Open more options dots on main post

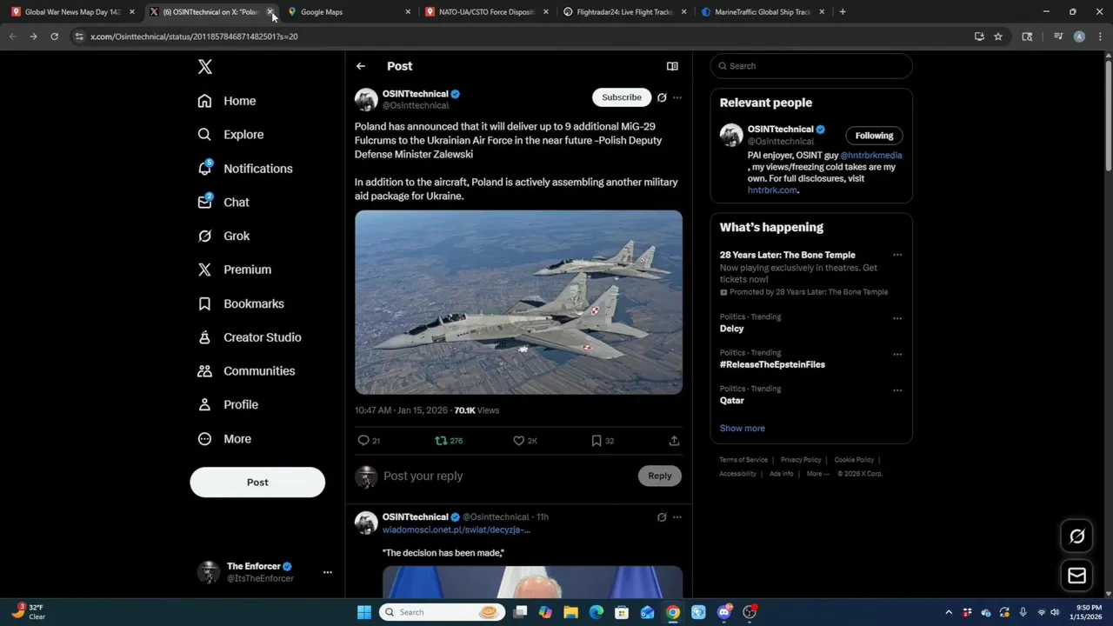[x=677, y=97]
